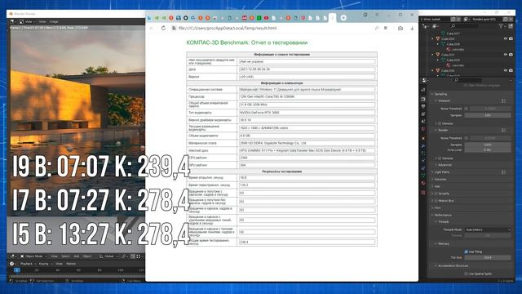The height and width of the screenshot is (294, 522).
Task: Open the Select menu in viewport header
Action: (65, 256)
